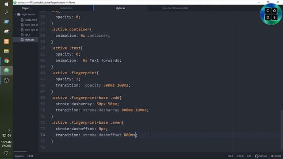Viewport: 283px width, 159px height.
Task: Click the '.active .fingerprint{' selector text
Action: pos(75,73)
